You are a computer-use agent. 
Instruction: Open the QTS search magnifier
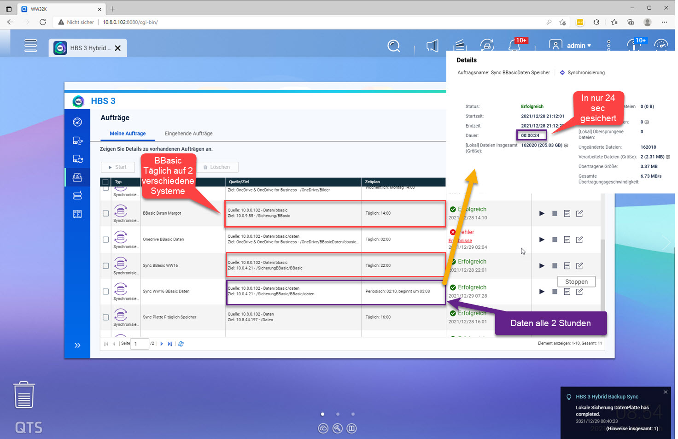[x=394, y=46]
